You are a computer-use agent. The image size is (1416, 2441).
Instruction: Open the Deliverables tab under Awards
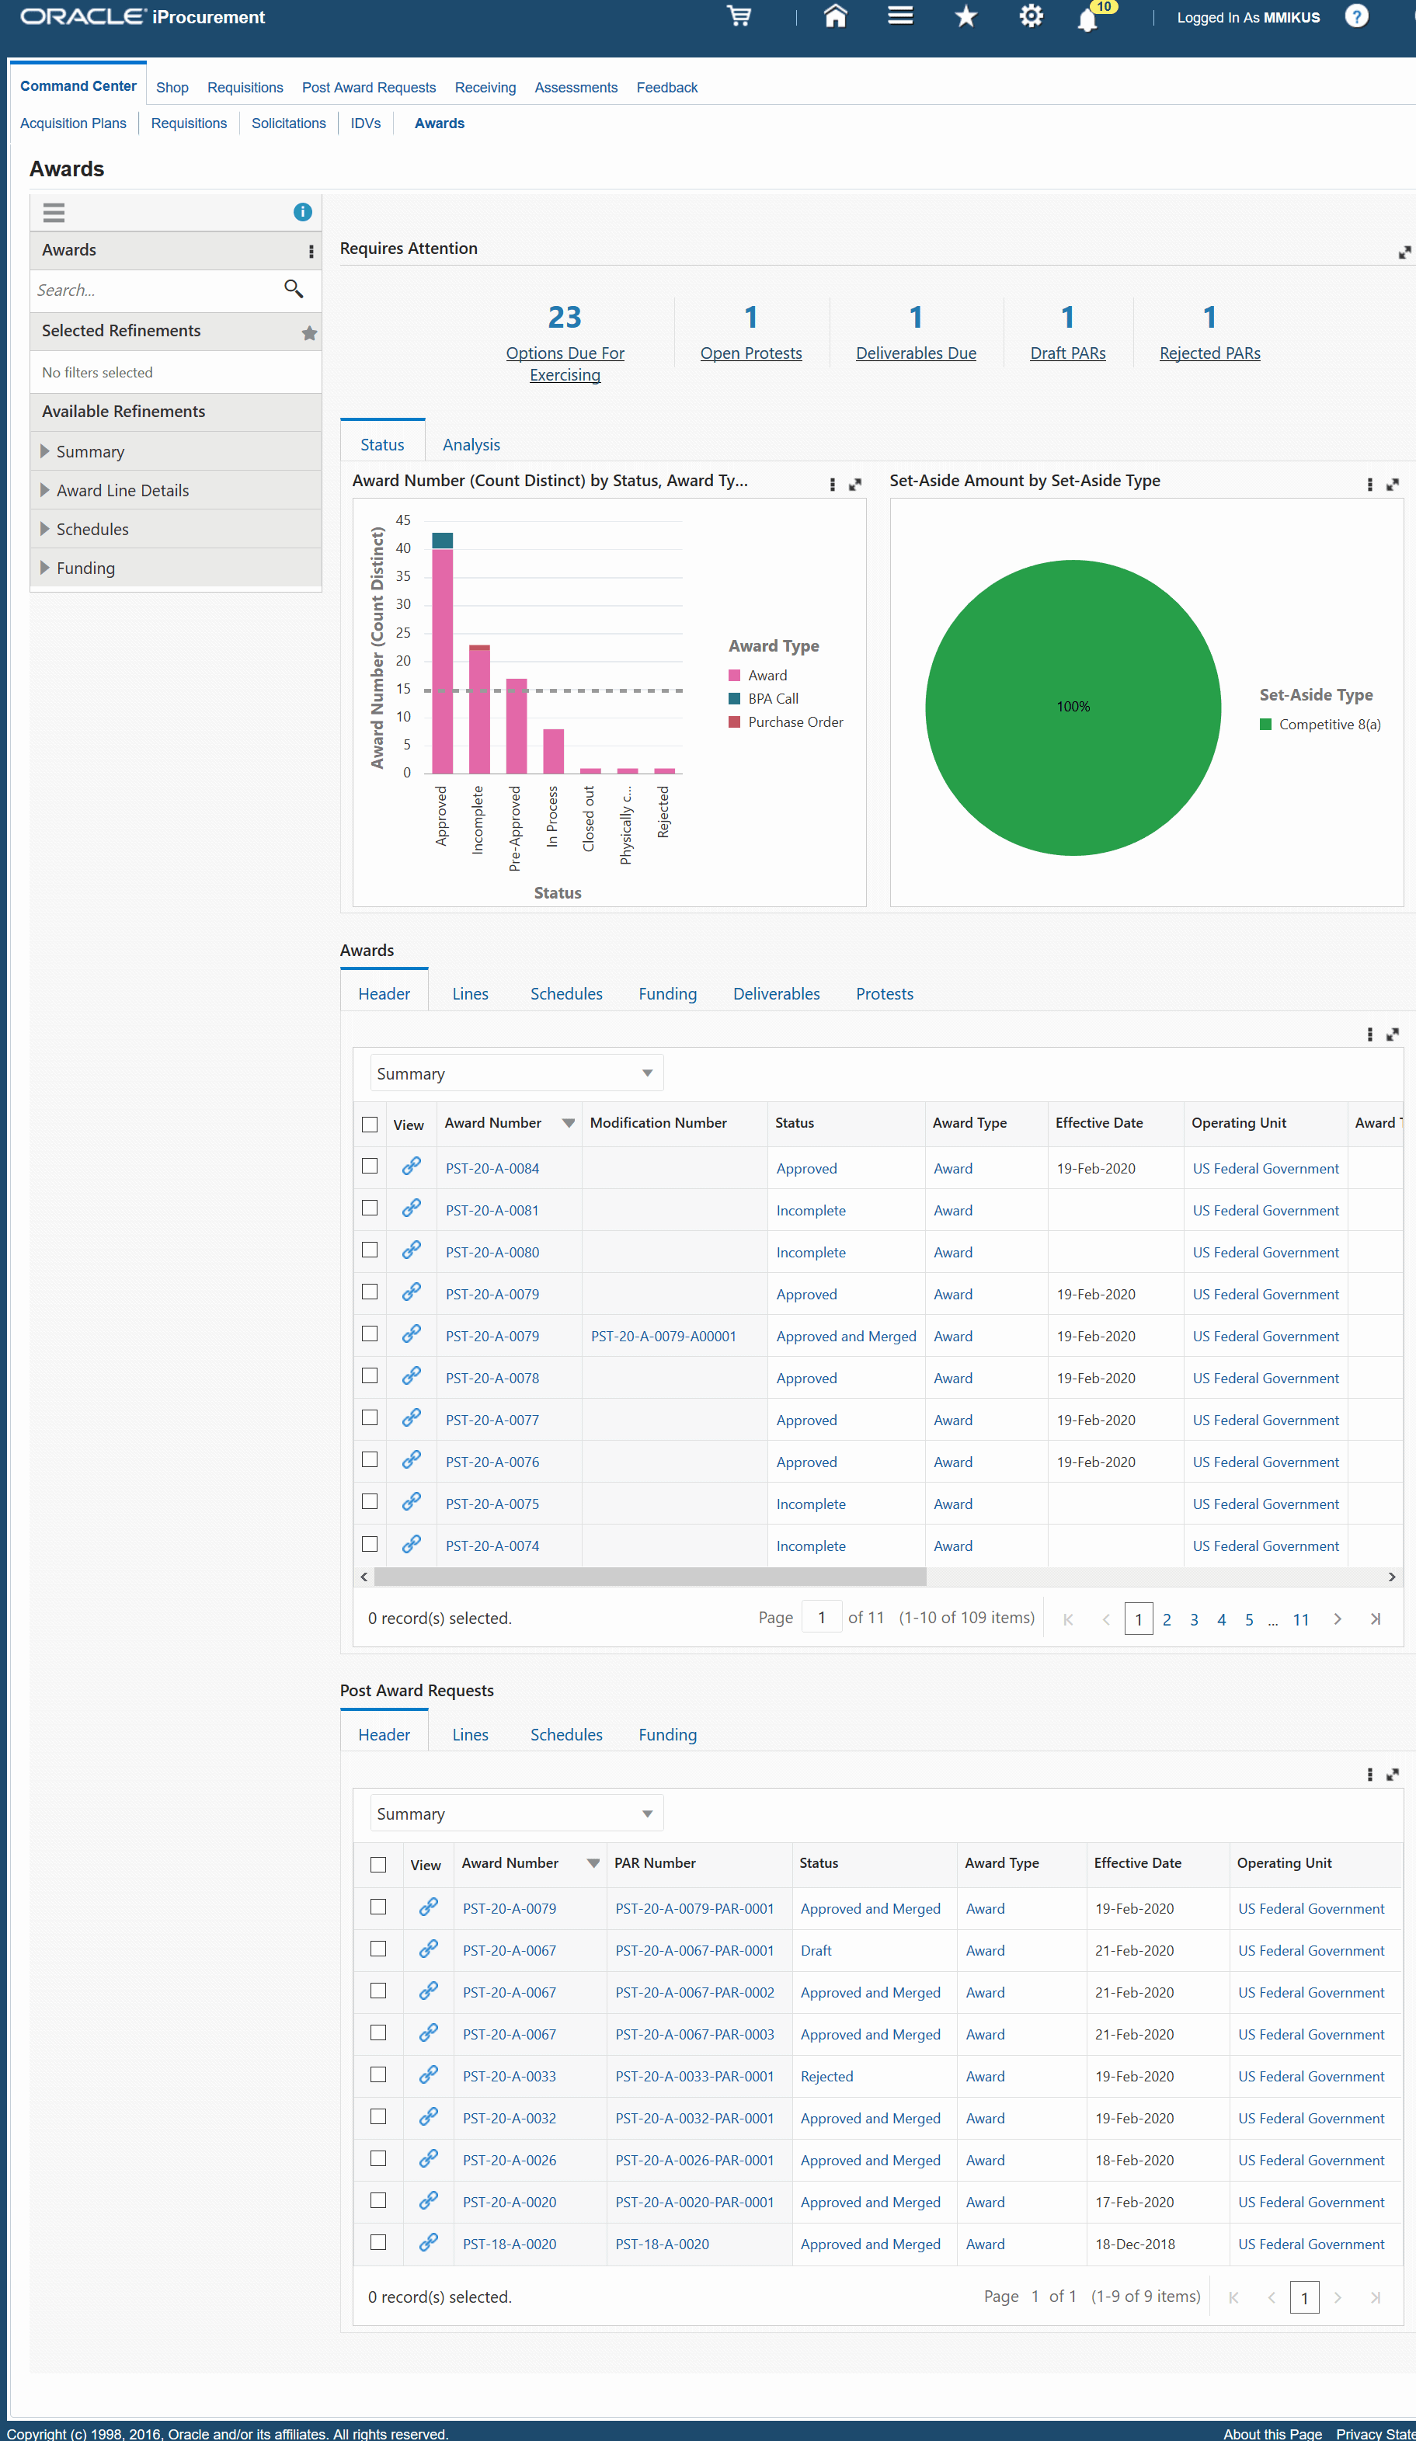776,994
